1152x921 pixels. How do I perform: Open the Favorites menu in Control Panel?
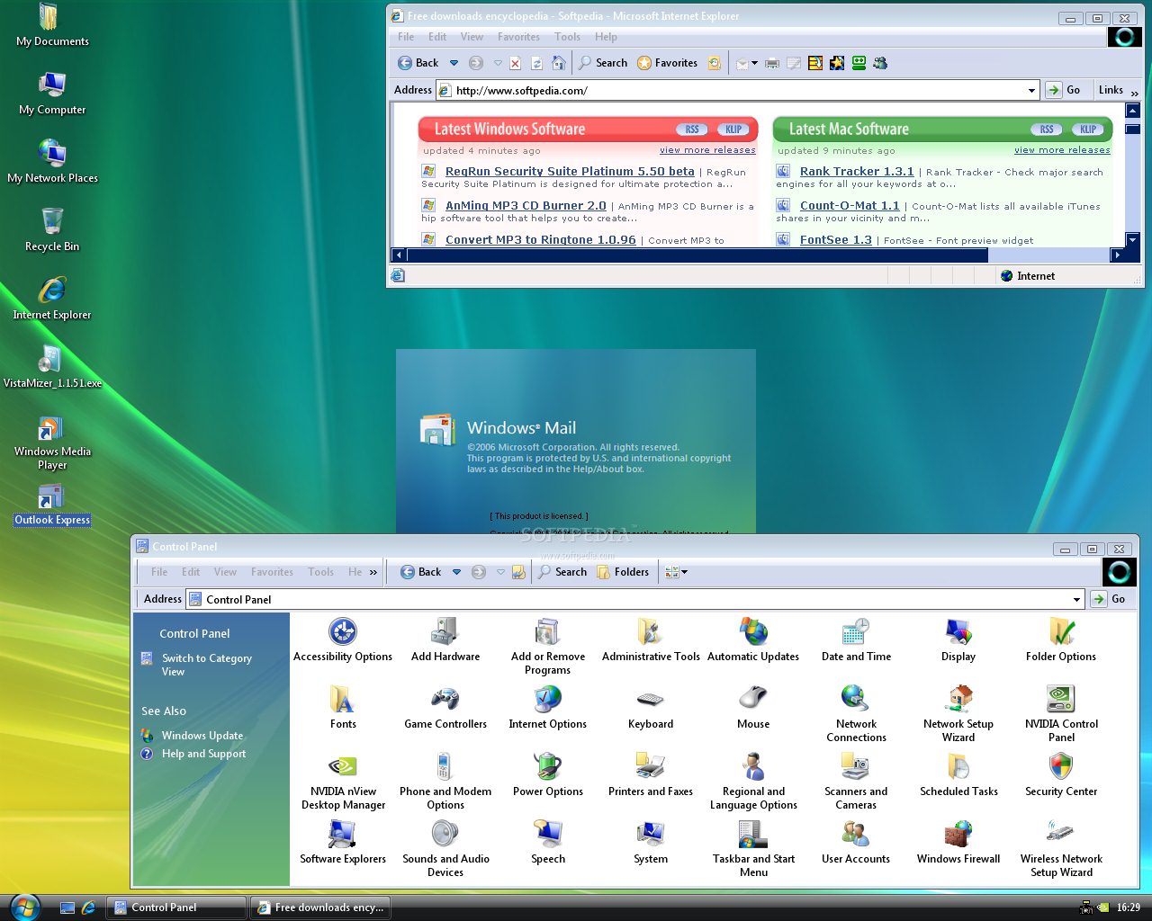(272, 572)
